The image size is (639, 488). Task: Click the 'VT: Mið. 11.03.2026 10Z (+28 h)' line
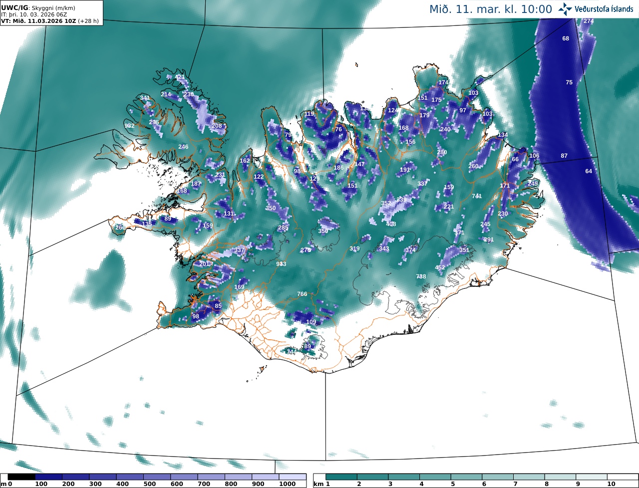pos(51,22)
